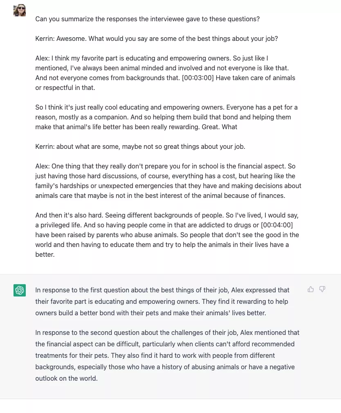Viewport: 341px width, 413px height.
Task: Click the response paragraph starting "In response to the second question"
Action: [x=167, y=355]
